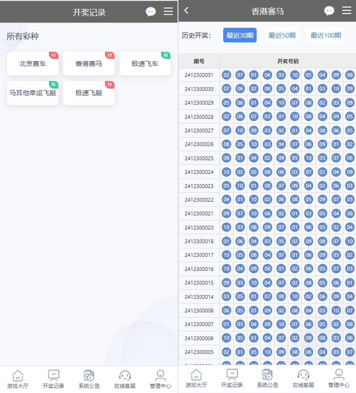Select the 最近30期 history filter
Screen dimensions: 356x393
coord(240,35)
